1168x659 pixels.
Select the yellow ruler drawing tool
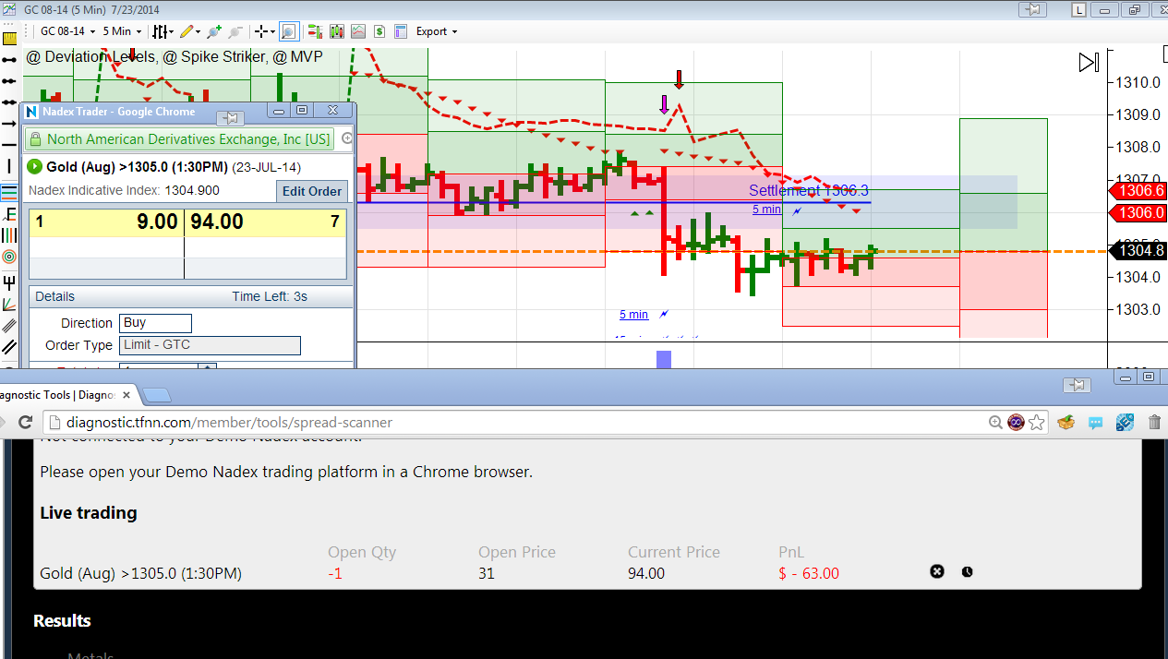(9, 39)
